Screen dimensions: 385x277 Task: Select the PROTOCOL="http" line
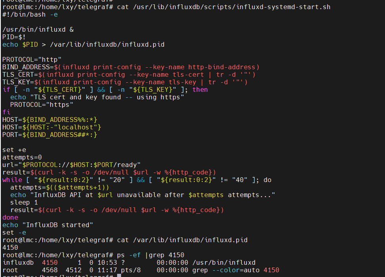pyautogui.click(x=32, y=60)
